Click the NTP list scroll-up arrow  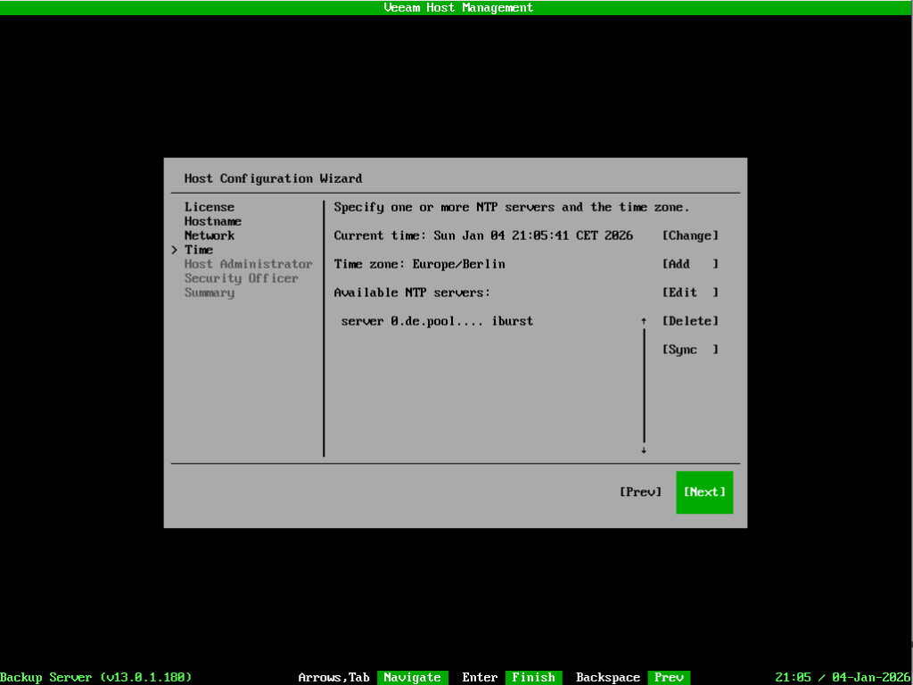(643, 321)
